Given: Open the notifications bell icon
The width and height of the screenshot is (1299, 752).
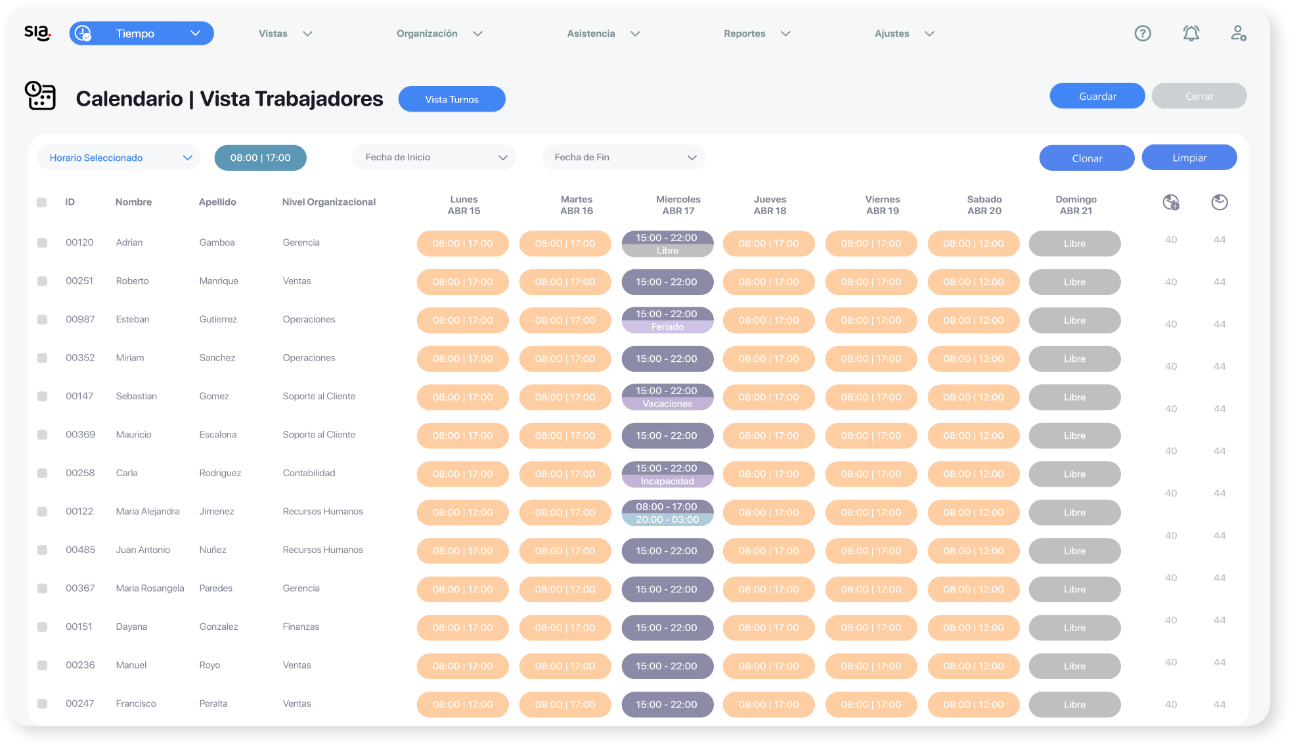Looking at the screenshot, I should [x=1191, y=33].
